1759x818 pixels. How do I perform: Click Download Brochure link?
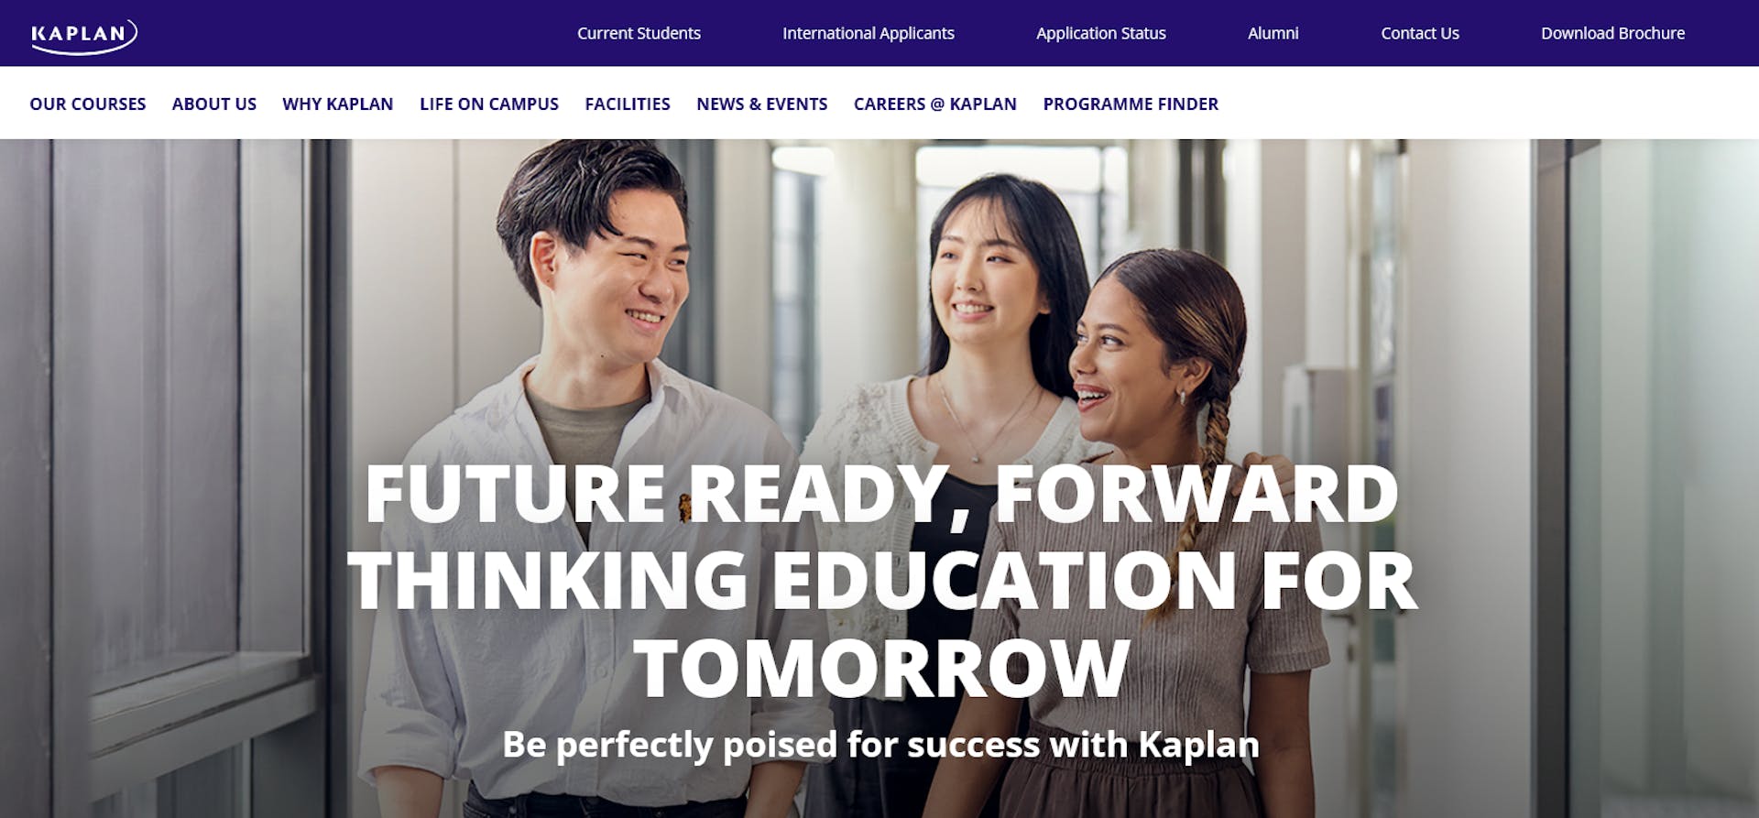(1612, 33)
